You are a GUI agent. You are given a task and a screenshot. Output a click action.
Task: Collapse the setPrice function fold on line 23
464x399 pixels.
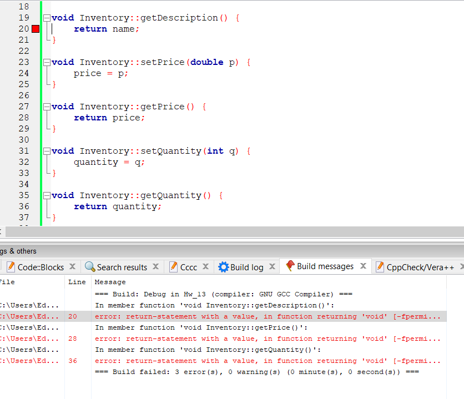click(x=47, y=62)
